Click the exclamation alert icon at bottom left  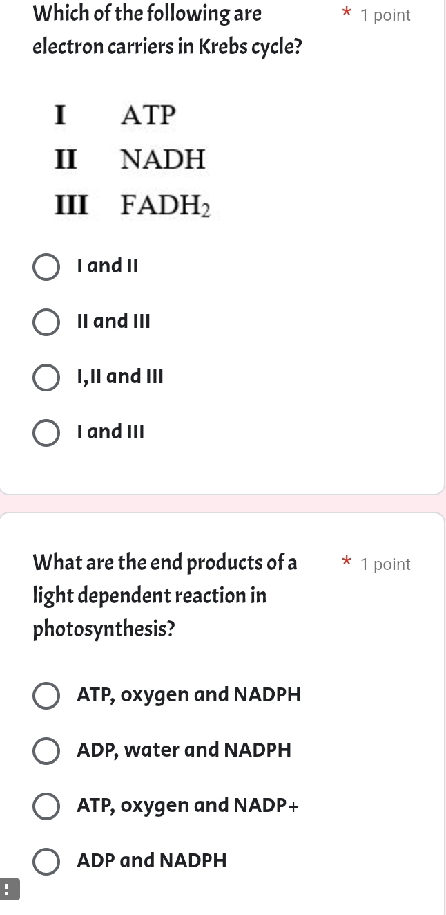pyautogui.click(x=9, y=890)
